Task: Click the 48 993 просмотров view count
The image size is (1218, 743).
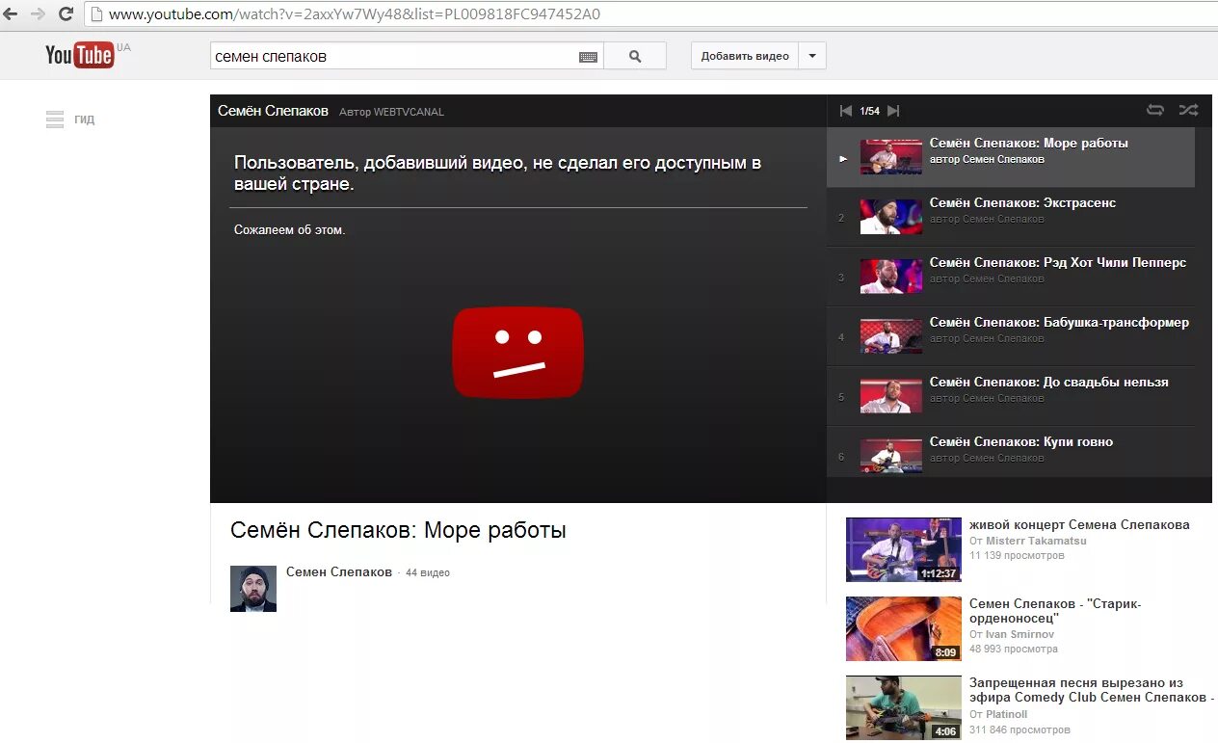Action: pos(1014,650)
